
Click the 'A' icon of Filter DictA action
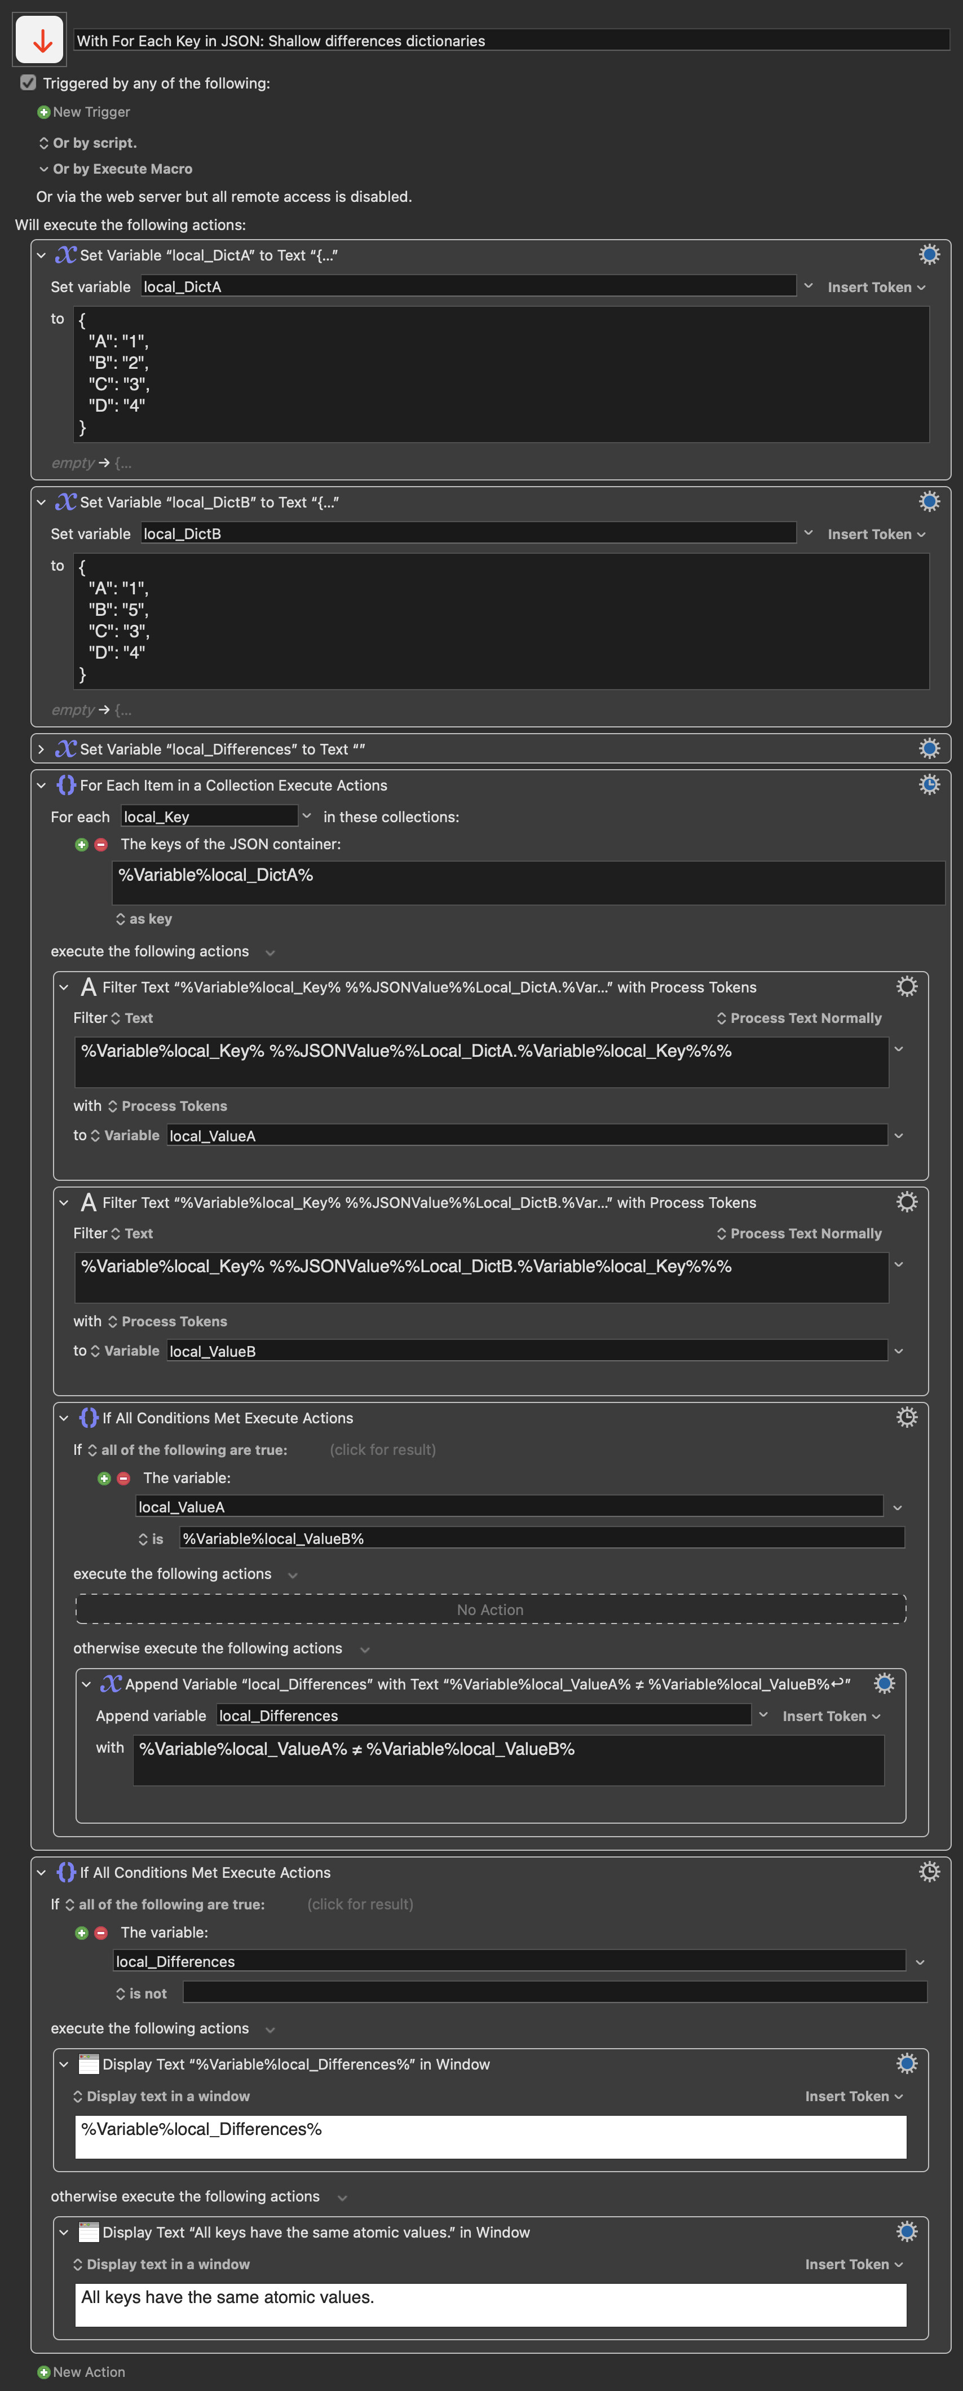click(88, 987)
